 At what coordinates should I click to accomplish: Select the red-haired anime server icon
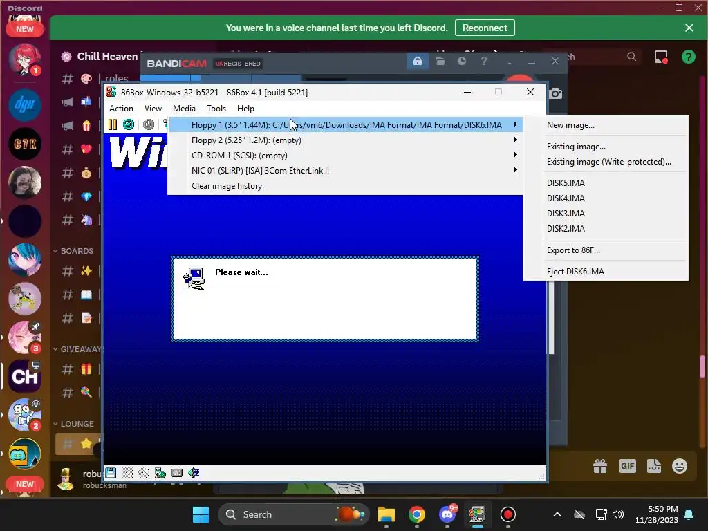pyautogui.click(x=25, y=59)
